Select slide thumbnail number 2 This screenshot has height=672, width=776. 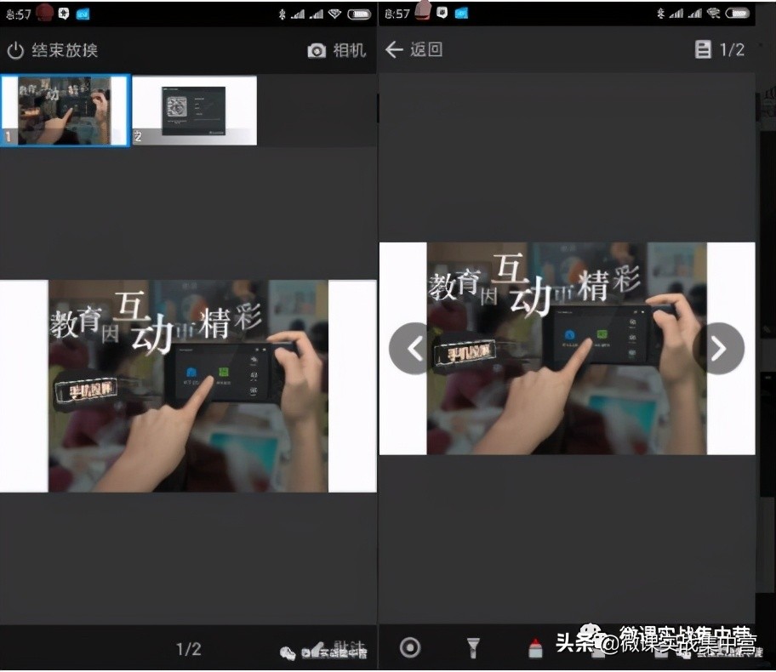pyautogui.click(x=195, y=111)
